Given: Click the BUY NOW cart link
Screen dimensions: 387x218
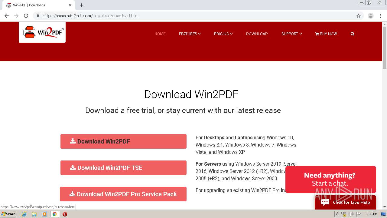Looking at the screenshot, I should point(326,34).
